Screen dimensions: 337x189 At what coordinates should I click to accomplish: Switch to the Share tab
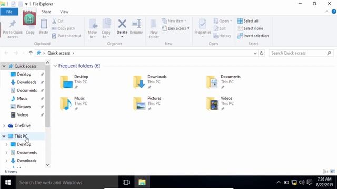pyautogui.click(x=46, y=12)
